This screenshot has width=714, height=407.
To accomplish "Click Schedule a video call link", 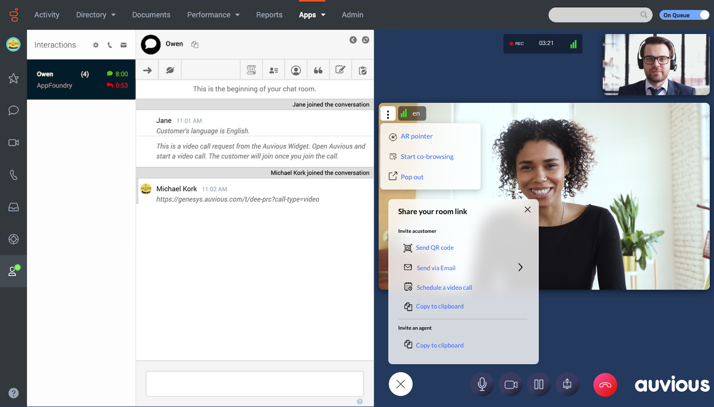I will 444,288.
